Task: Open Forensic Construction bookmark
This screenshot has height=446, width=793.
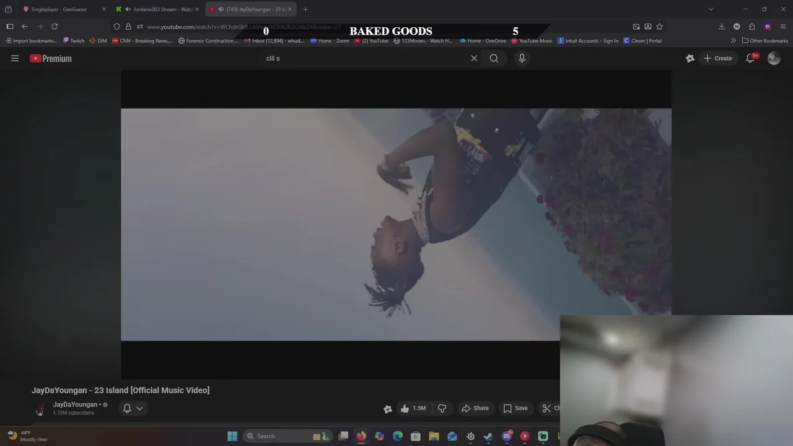Action: [208, 41]
